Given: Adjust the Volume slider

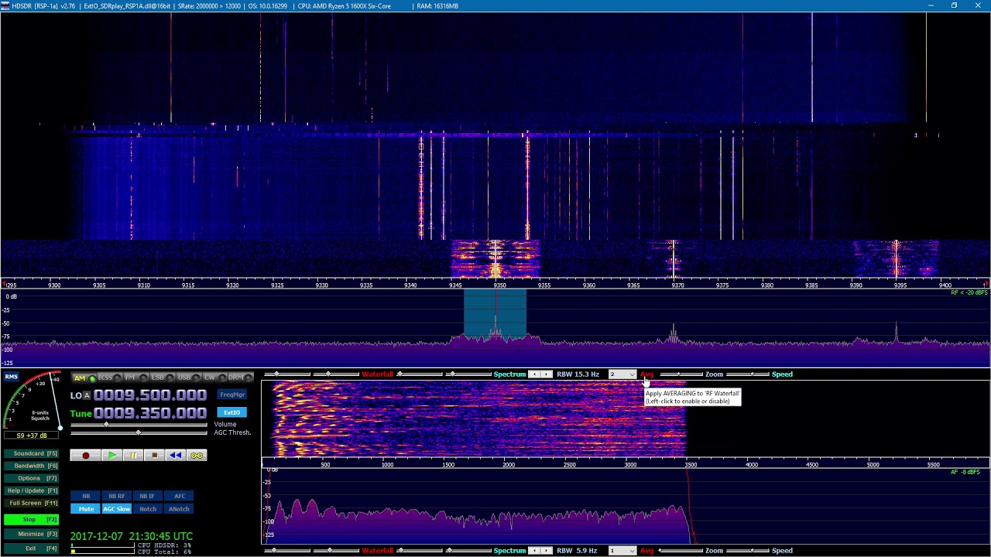Looking at the screenshot, I should click(x=139, y=425).
